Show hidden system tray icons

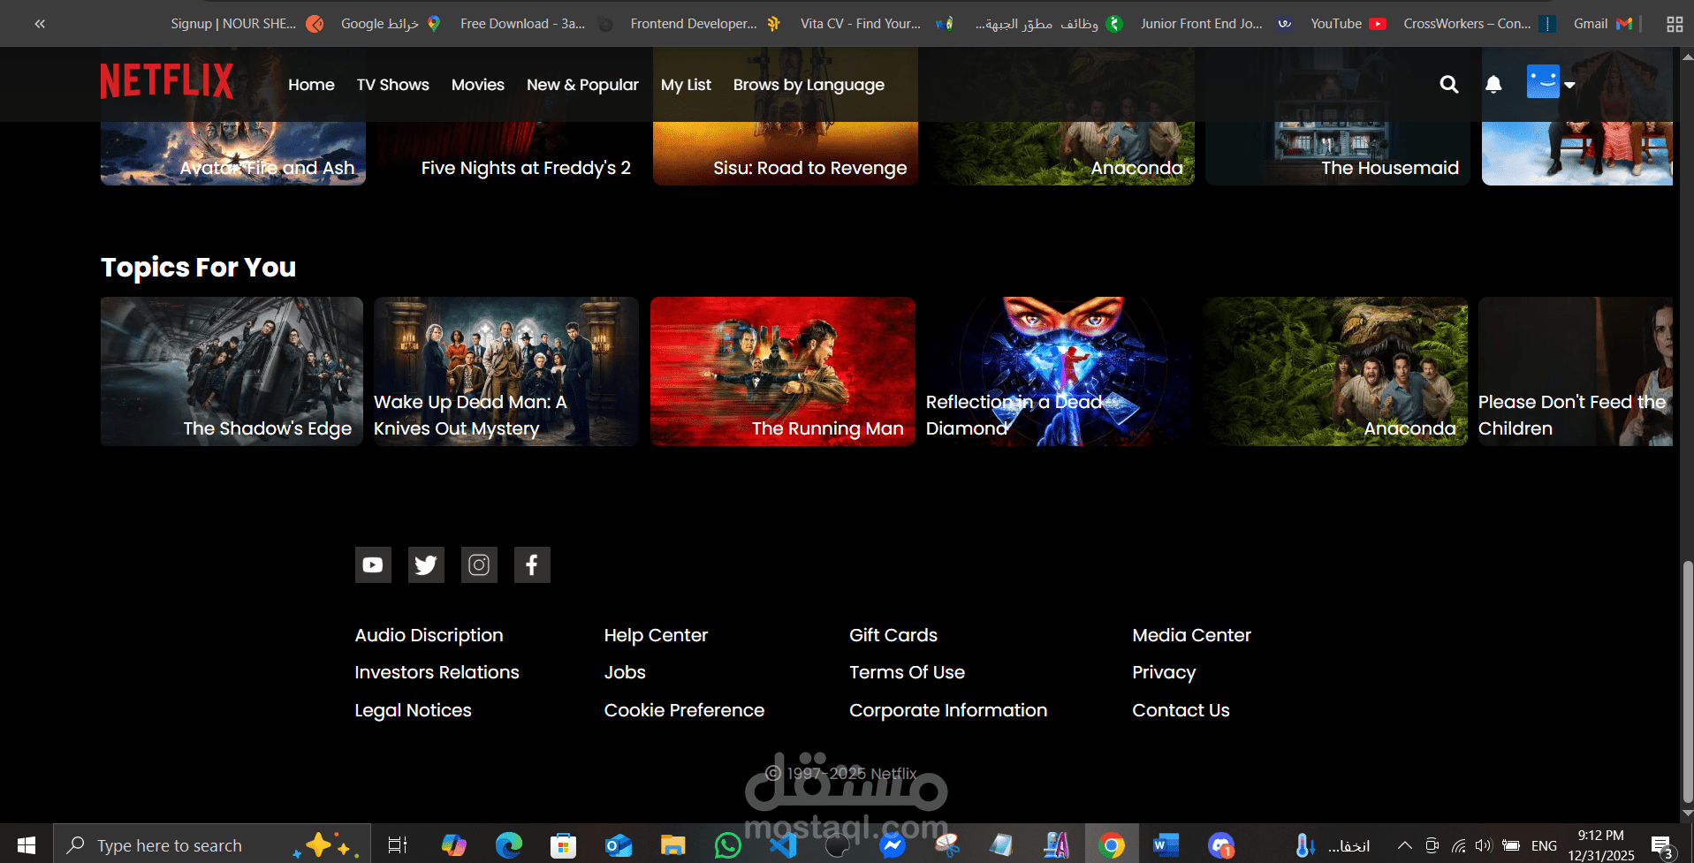(x=1404, y=845)
